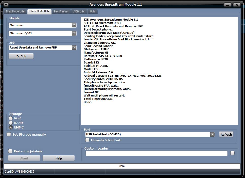Click the 'Build Id: MRA58K' log line
The width and height of the screenshot is (245, 178).
[96, 66]
